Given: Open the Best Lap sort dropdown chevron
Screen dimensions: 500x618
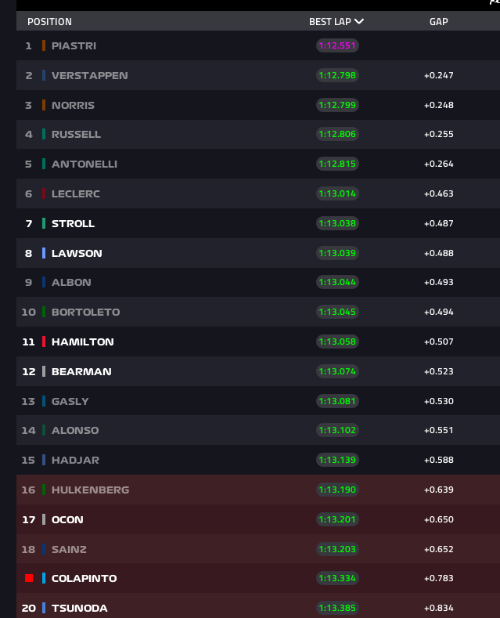Looking at the screenshot, I should click(x=359, y=22).
